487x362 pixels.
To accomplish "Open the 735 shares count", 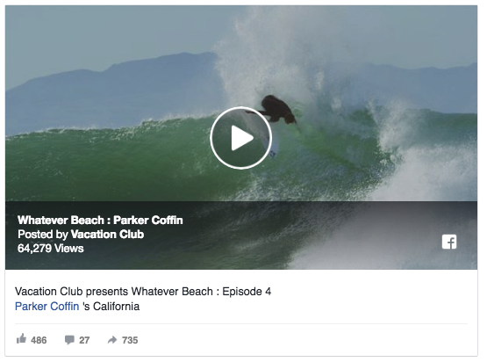I will (130, 340).
